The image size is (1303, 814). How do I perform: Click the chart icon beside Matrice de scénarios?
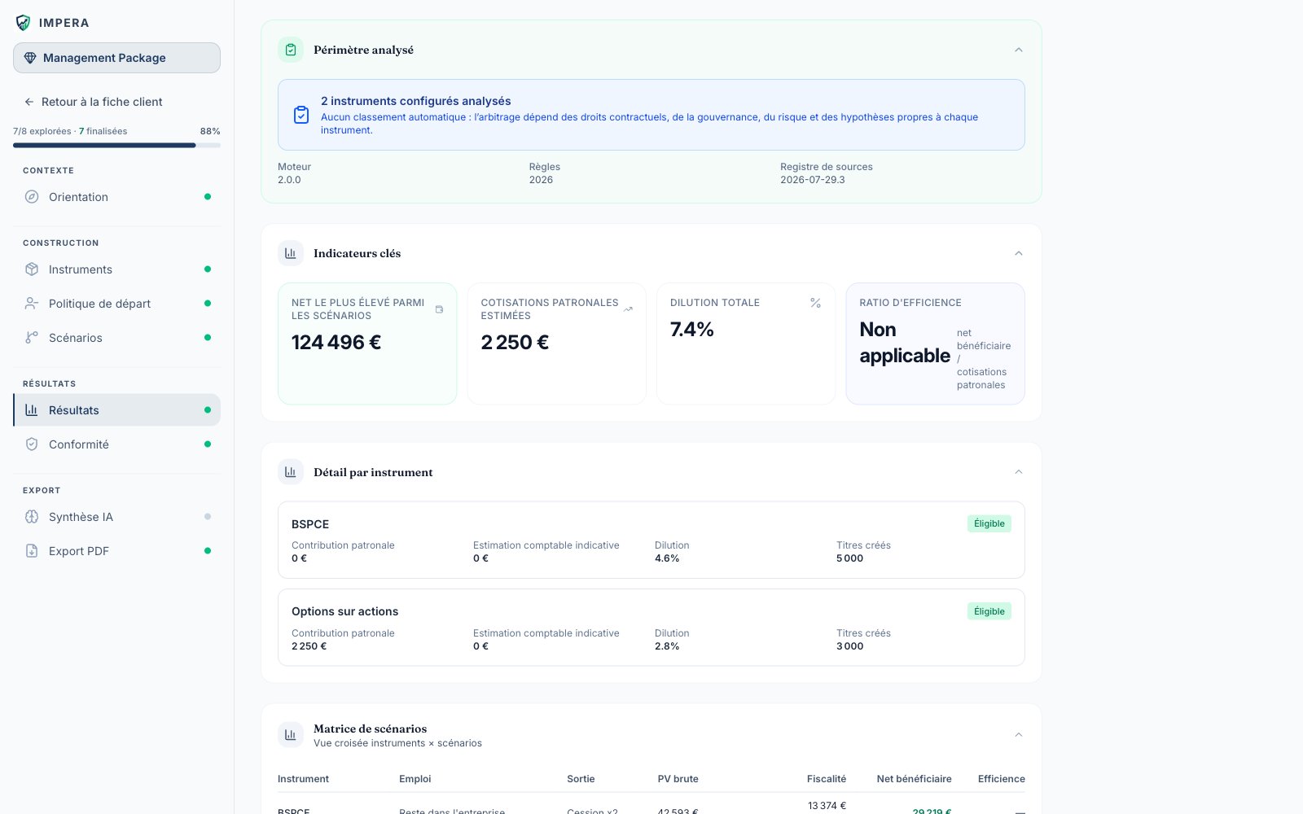291,735
